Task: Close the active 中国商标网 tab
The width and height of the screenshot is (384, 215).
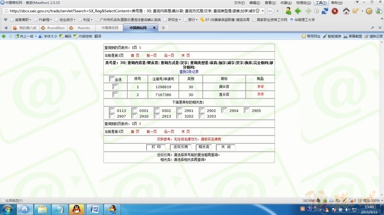Action: point(154,28)
